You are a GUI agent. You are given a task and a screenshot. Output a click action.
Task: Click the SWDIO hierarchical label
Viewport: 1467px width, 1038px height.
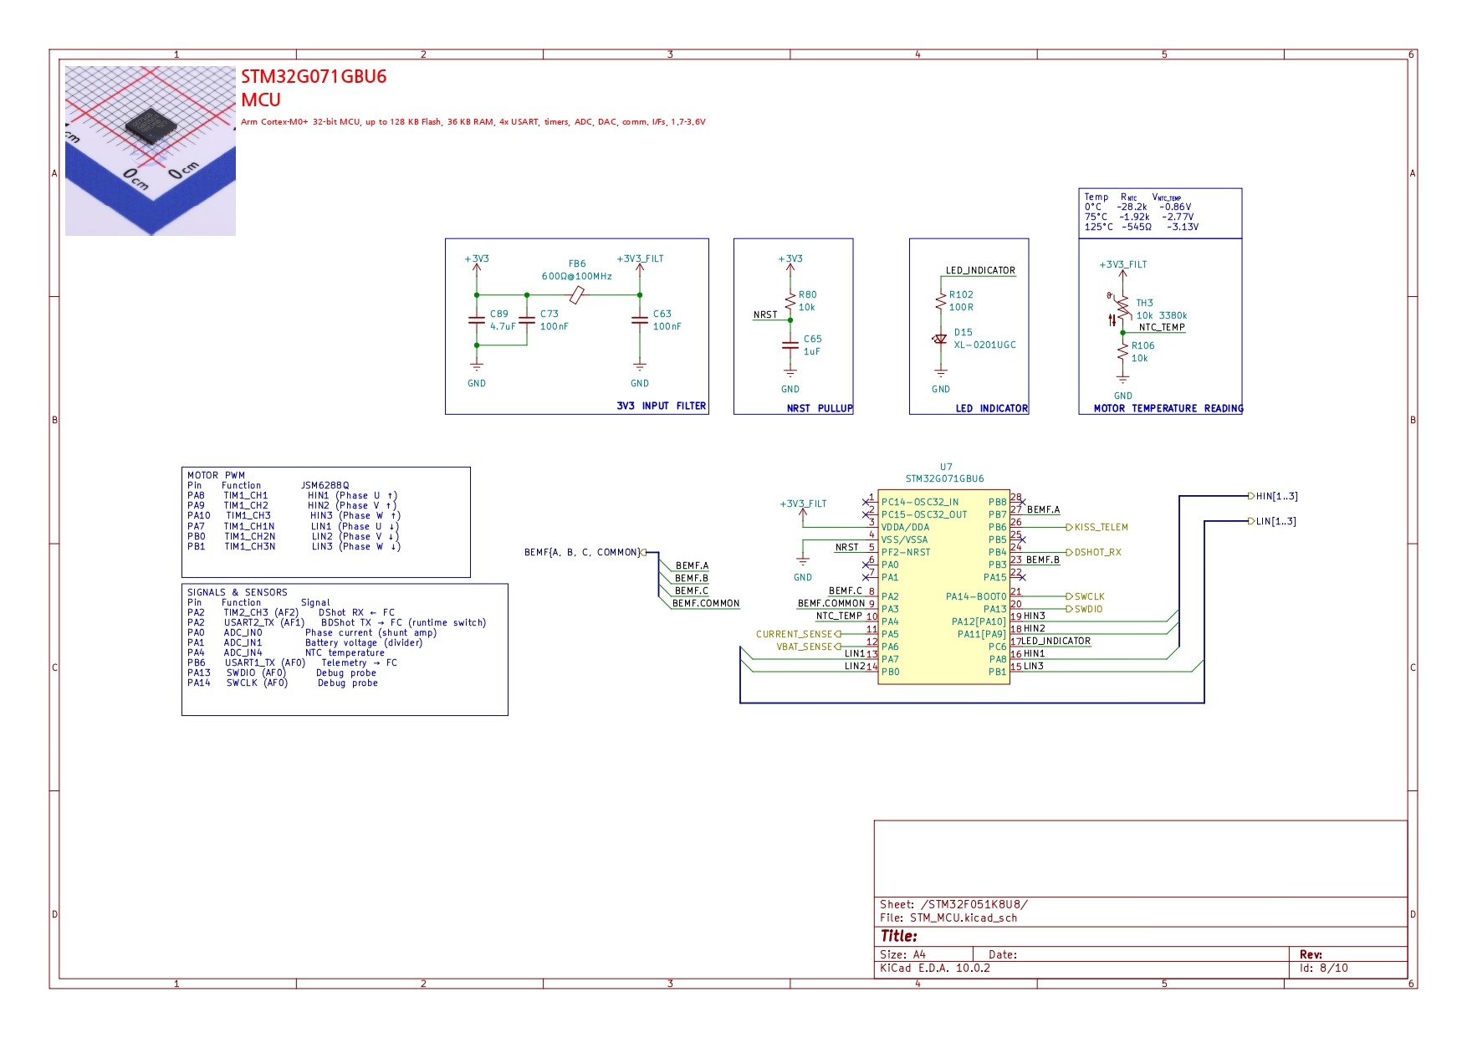1085,609
